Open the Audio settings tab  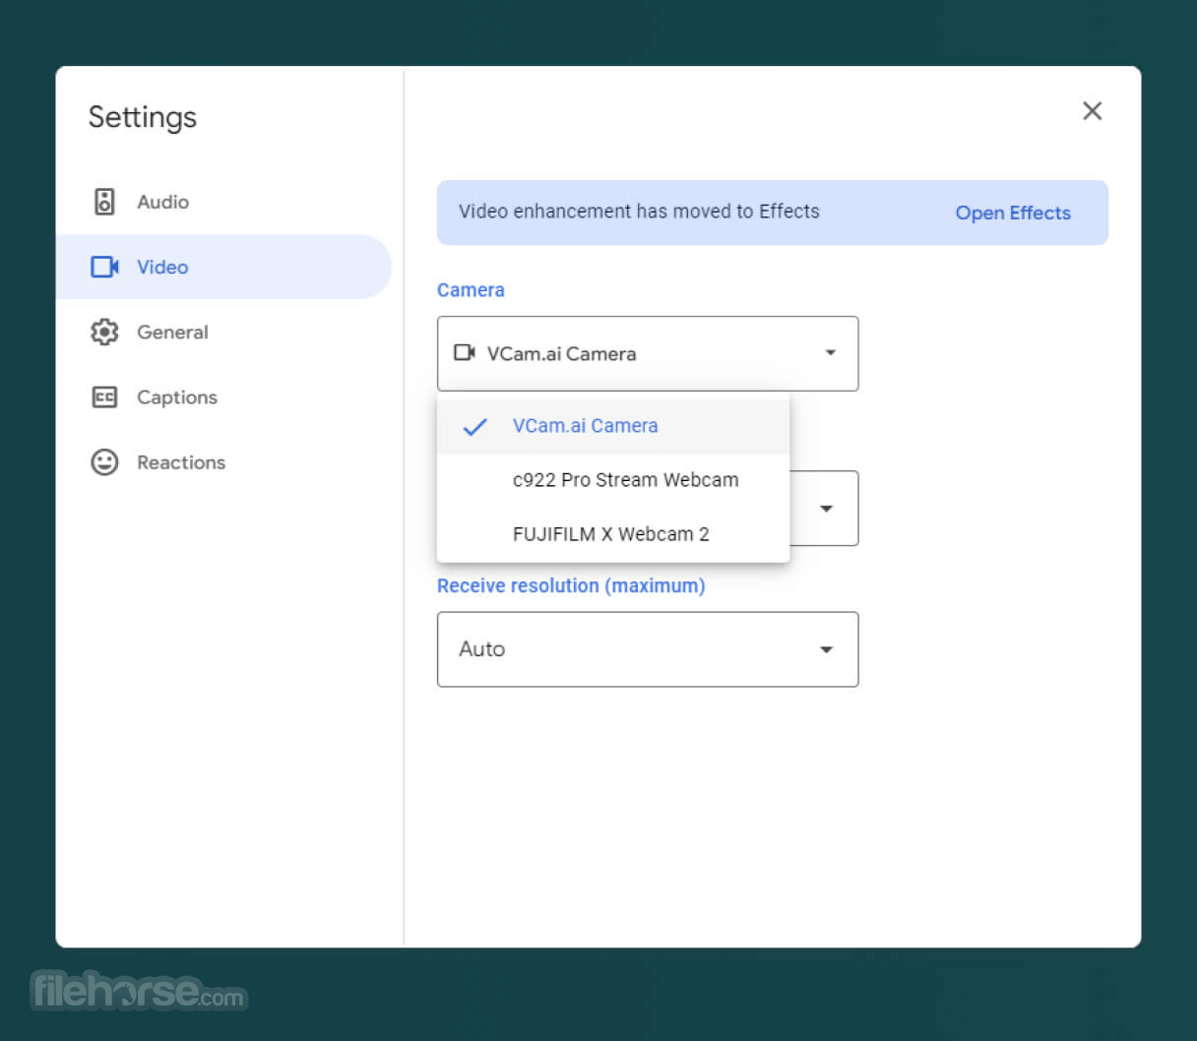(x=223, y=202)
